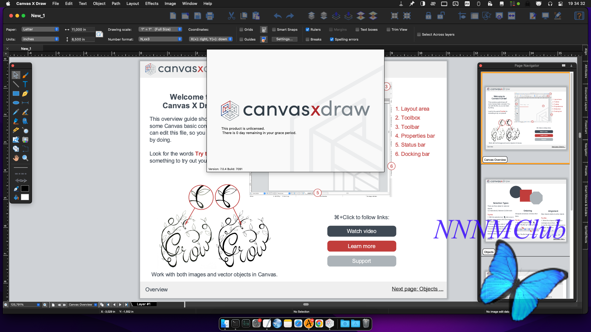
Task: Click the Settings... button
Action: click(x=284, y=39)
